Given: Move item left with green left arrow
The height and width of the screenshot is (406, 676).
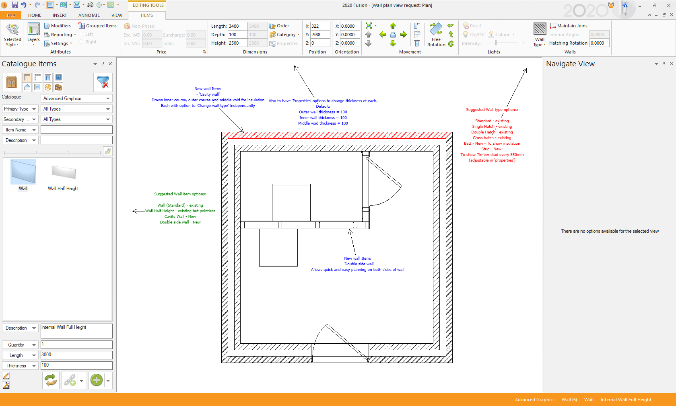Looking at the screenshot, I should click(x=382, y=35).
